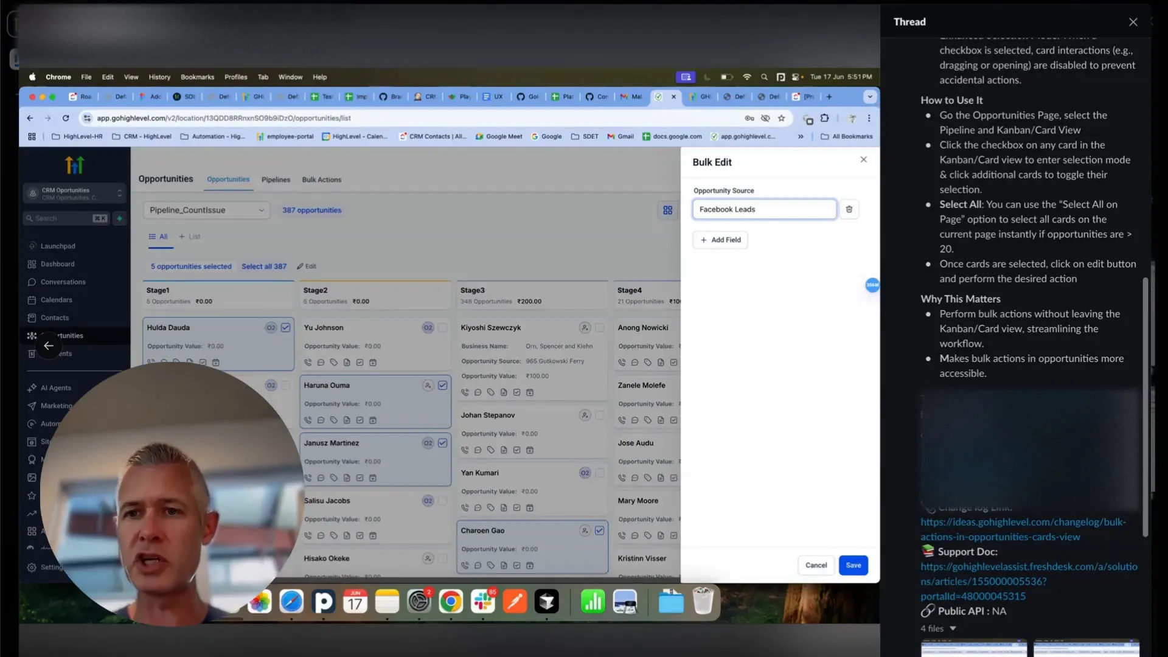Viewport: 1168px width, 657px height.
Task: Click the Facebook Leads source input field
Action: click(764, 209)
